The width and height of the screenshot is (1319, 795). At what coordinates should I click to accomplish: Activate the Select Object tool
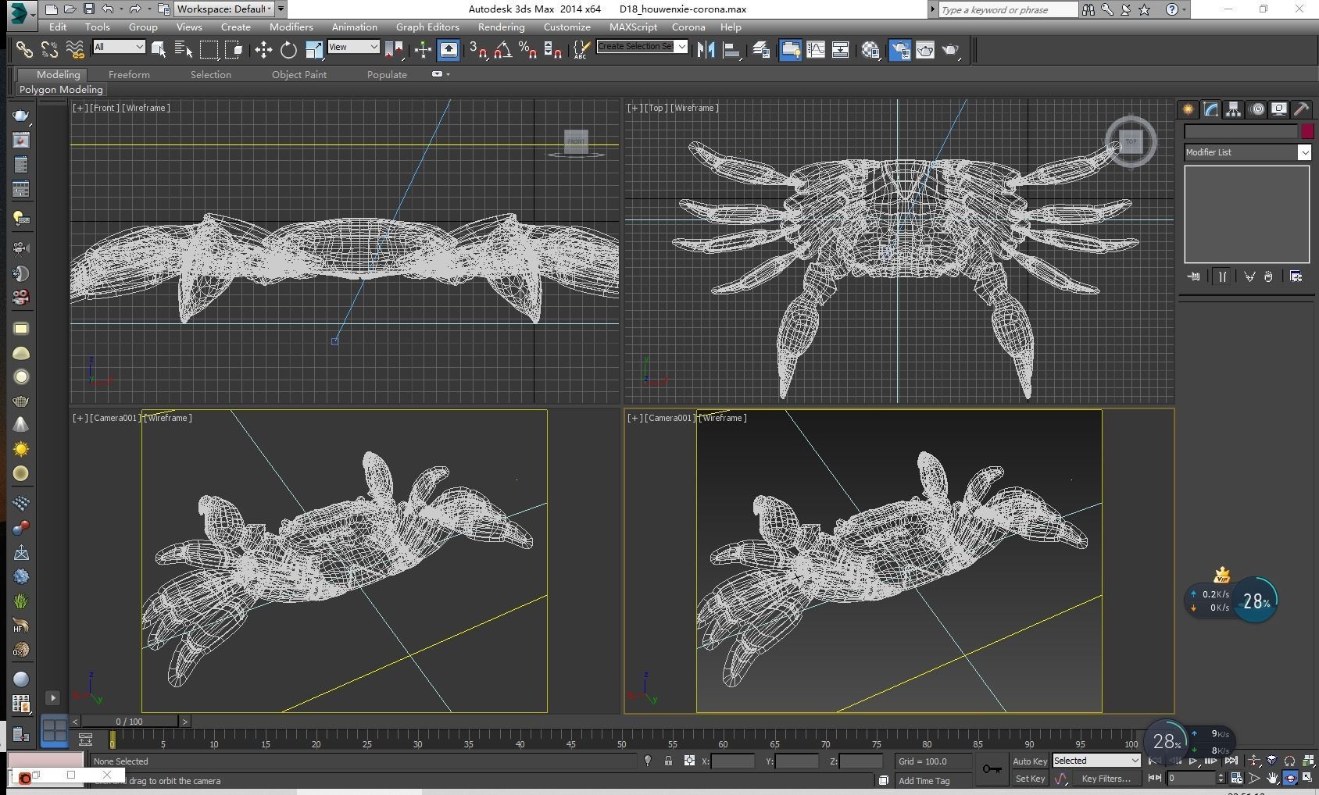[x=159, y=50]
